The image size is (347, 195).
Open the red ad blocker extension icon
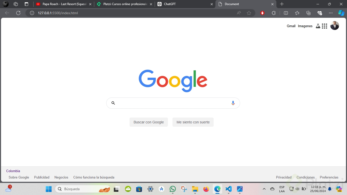tap(263, 13)
